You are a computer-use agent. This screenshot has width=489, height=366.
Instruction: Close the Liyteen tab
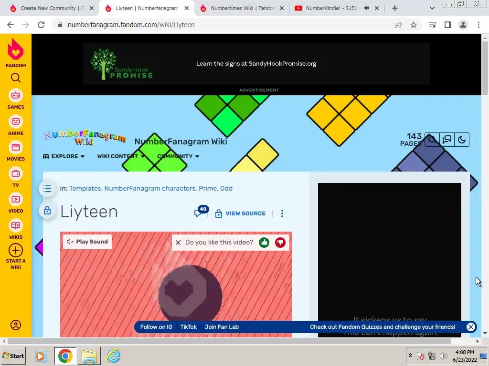187,8
